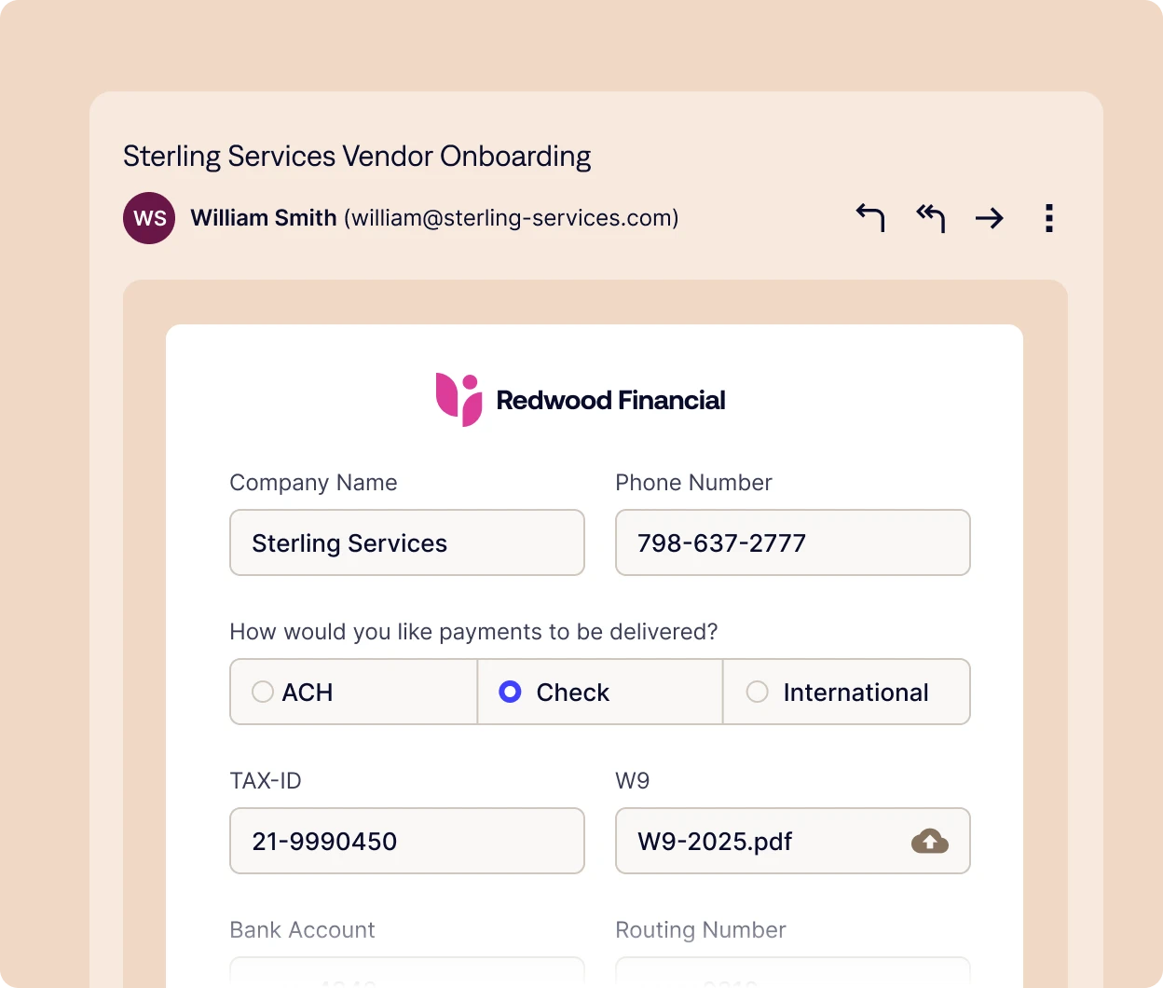This screenshot has height=988, width=1163.
Task: Select the ACH payment option
Action: coord(263,692)
